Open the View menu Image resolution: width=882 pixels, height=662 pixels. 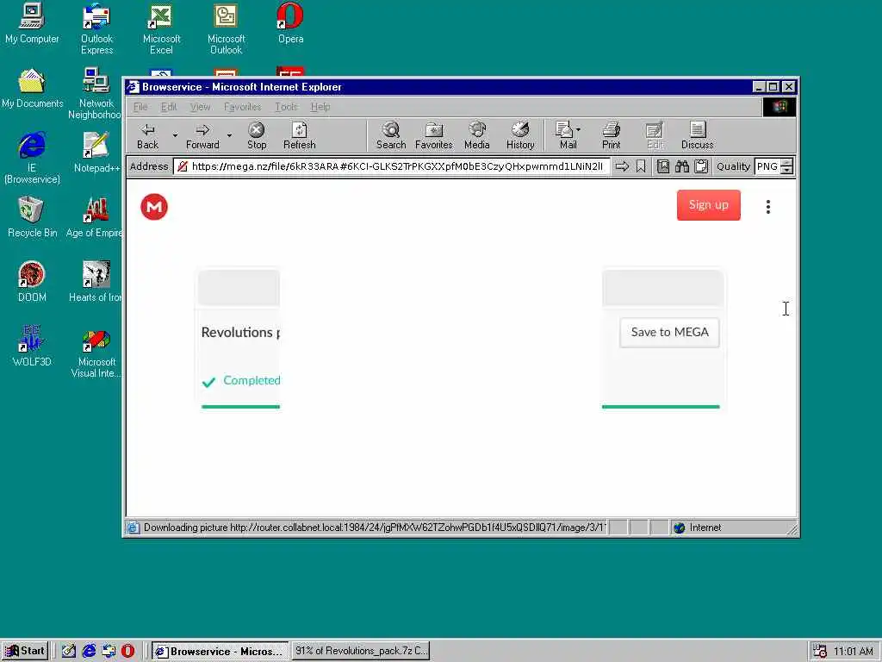coord(200,107)
